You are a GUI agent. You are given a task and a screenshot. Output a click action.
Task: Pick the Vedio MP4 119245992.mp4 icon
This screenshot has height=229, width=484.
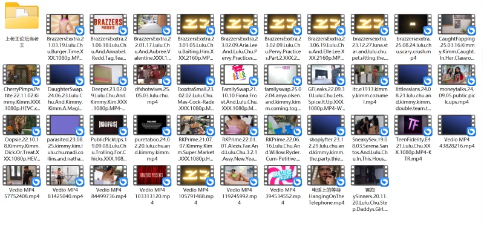point(239,175)
